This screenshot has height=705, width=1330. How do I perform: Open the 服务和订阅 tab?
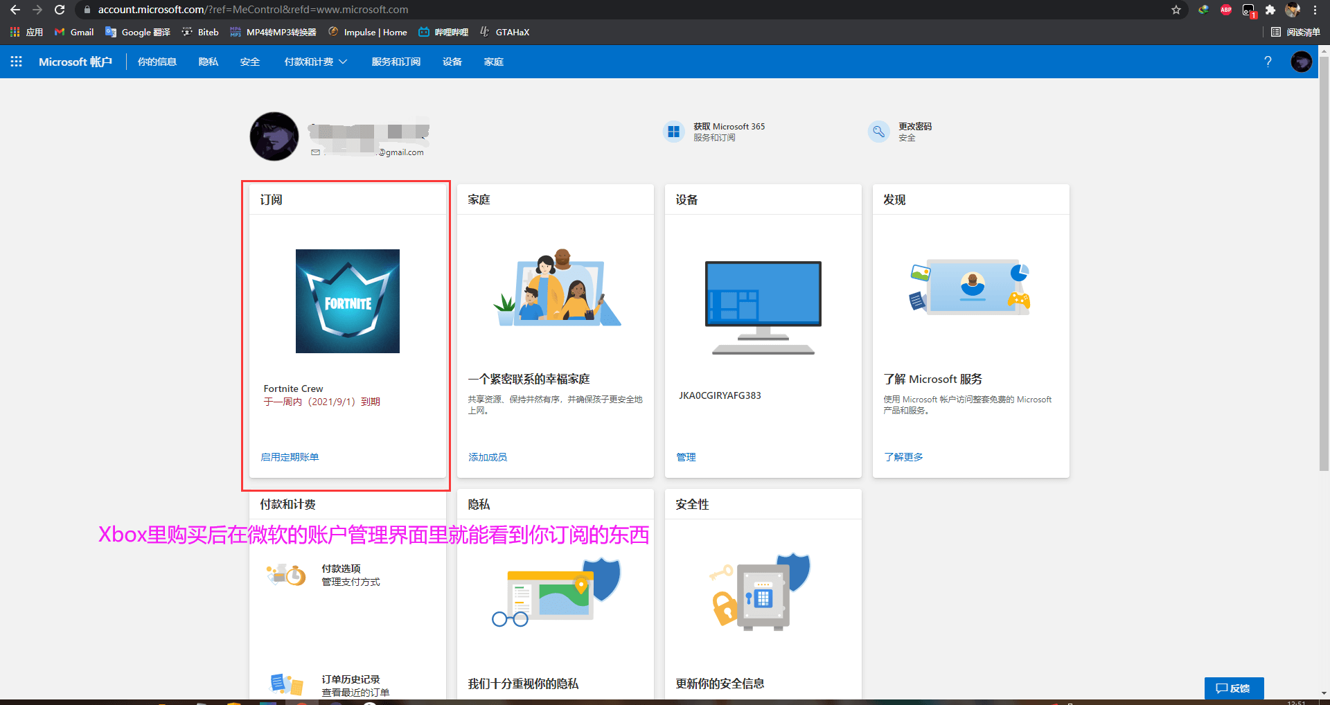(396, 62)
